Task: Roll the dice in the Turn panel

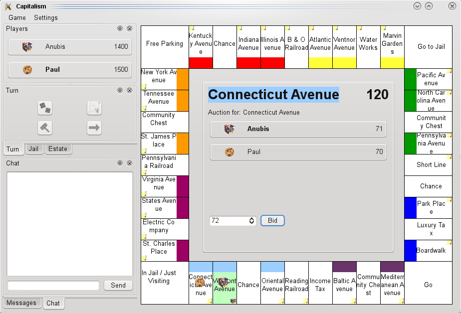Action: pyautogui.click(x=45, y=108)
